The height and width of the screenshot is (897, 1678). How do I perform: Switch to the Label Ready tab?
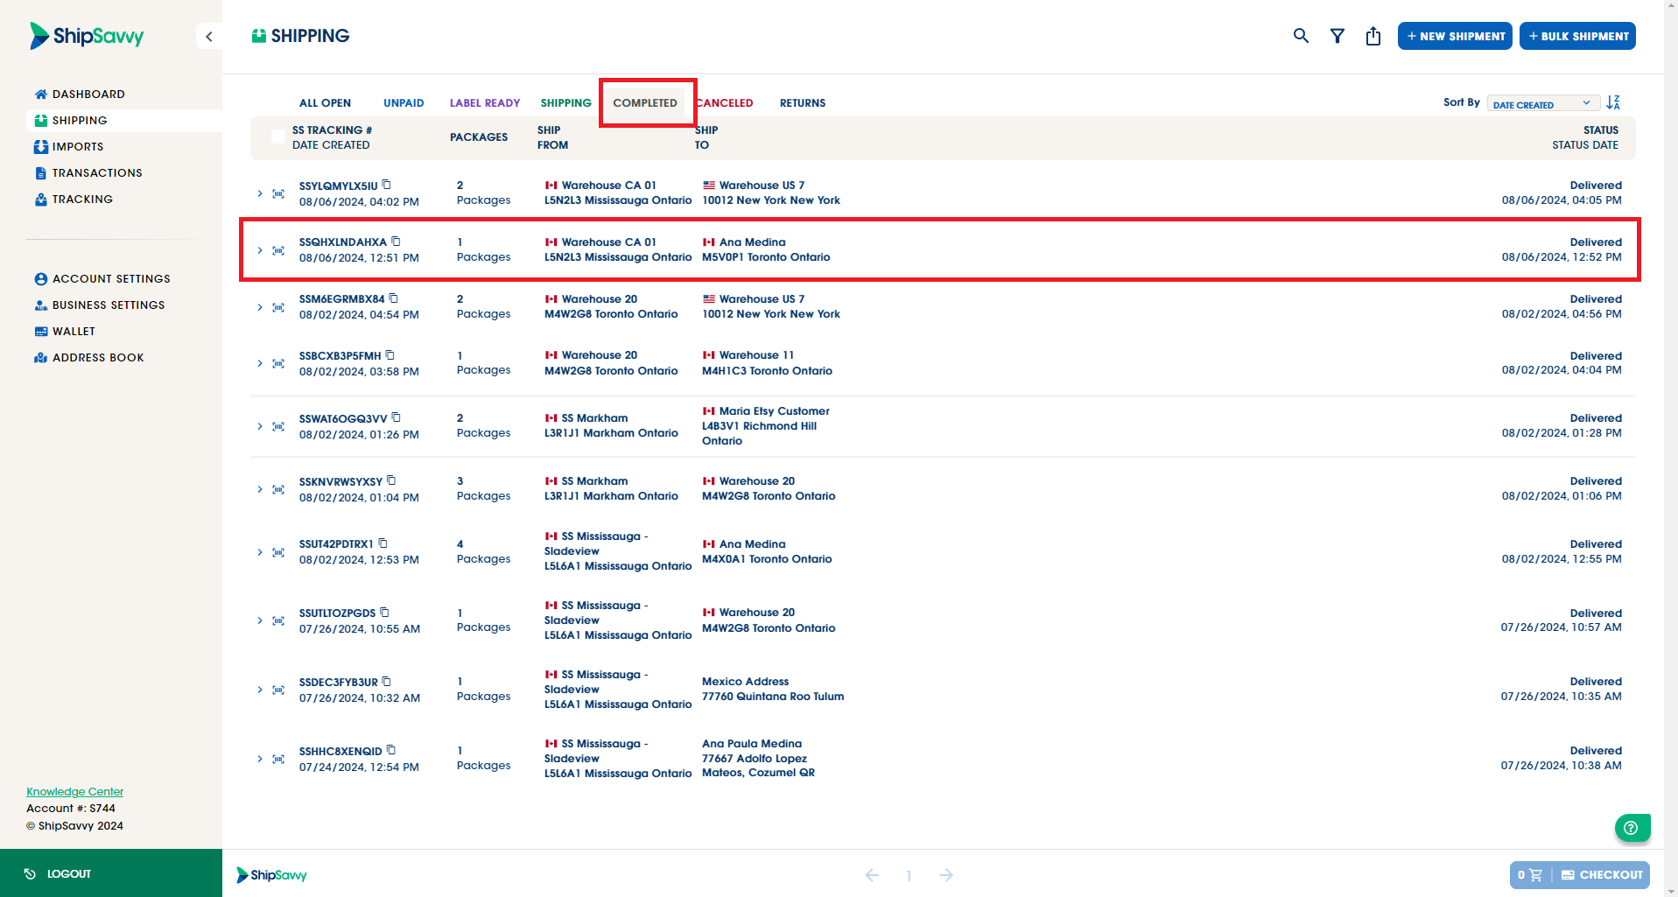pyautogui.click(x=485, y=103)
